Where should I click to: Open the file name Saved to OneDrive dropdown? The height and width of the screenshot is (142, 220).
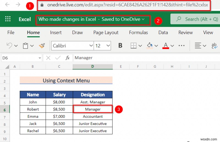point(92,19)
